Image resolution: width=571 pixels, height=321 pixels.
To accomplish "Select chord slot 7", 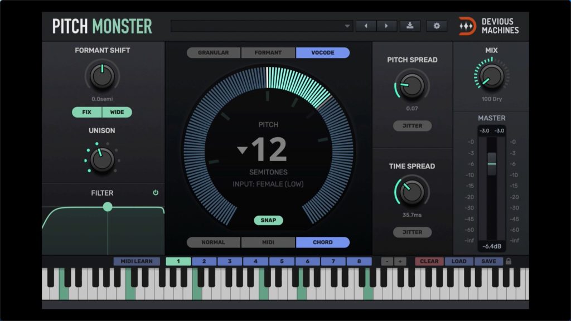I will pos(333,261).
